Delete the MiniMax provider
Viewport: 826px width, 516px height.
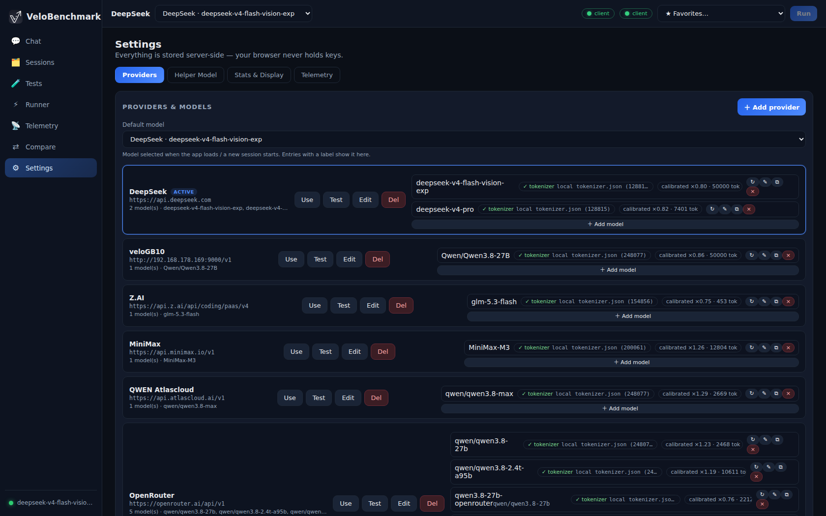pyautogui.click(x=383, y=352)
